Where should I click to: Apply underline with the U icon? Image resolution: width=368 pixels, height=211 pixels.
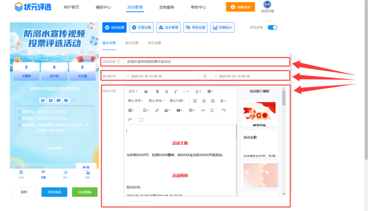[x=167, y=91]
